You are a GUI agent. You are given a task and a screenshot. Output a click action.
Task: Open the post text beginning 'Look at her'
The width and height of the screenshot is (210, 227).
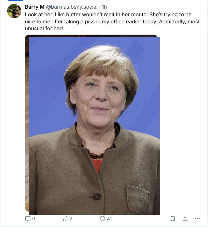tap(112, 21)
